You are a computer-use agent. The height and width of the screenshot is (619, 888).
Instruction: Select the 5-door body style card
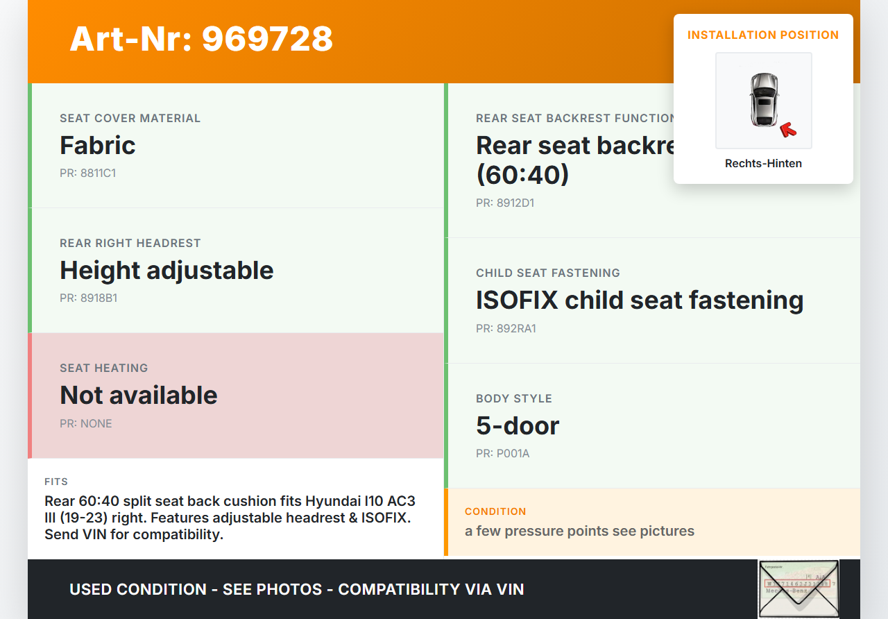652,425
